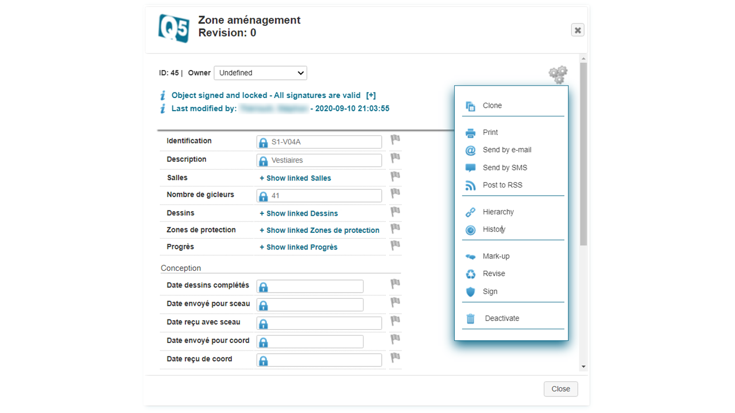Viewport: 735px width, 413px height.
Task: Click the @ icon for Send by e-mail
Action: tap(470, 150)
